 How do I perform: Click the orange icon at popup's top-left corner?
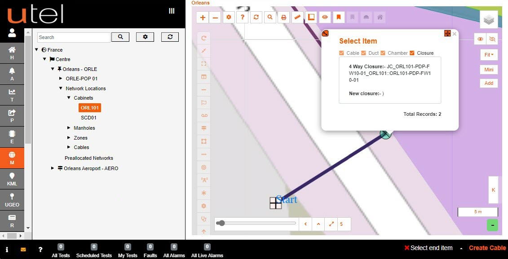325,33
